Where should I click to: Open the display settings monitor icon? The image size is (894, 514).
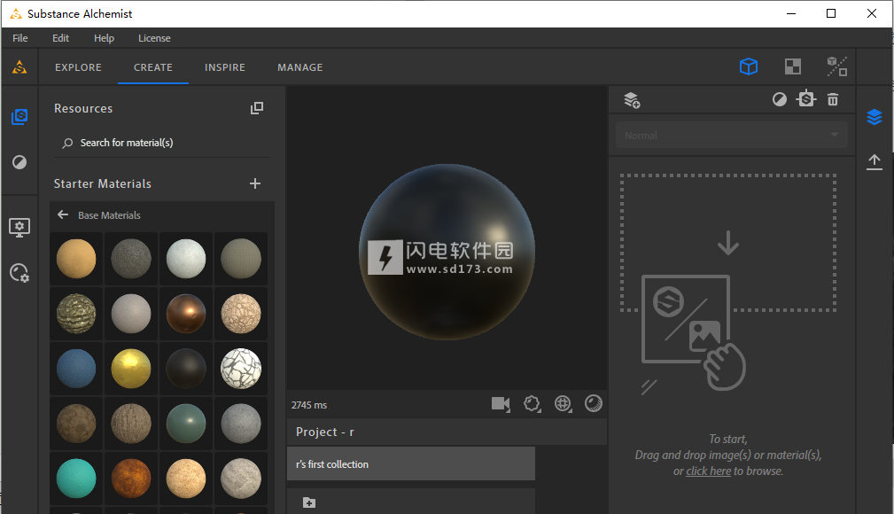click(x=19, y=228)
